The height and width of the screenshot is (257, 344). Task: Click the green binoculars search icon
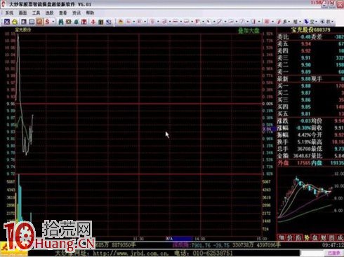pos(61,22)
